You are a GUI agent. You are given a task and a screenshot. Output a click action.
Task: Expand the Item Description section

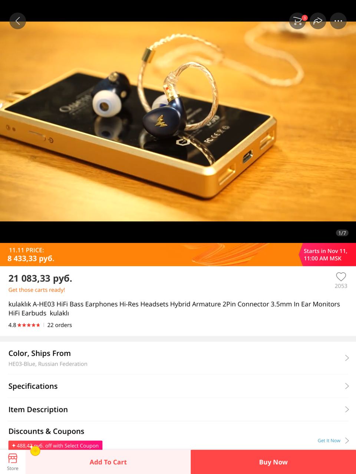[178, 409]
